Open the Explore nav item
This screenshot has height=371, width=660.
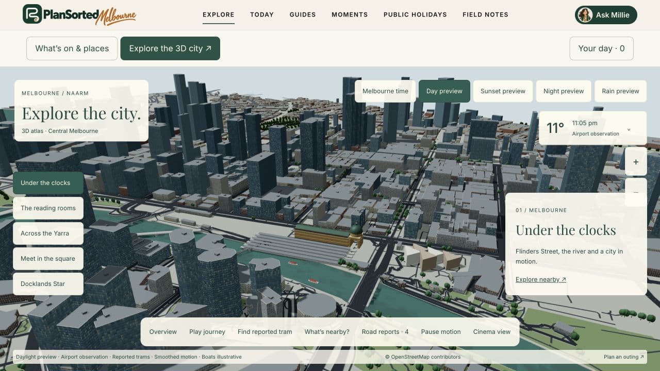219,14
